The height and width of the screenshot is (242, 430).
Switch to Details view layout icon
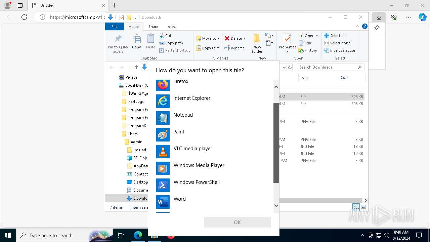[x=356, y=207]
